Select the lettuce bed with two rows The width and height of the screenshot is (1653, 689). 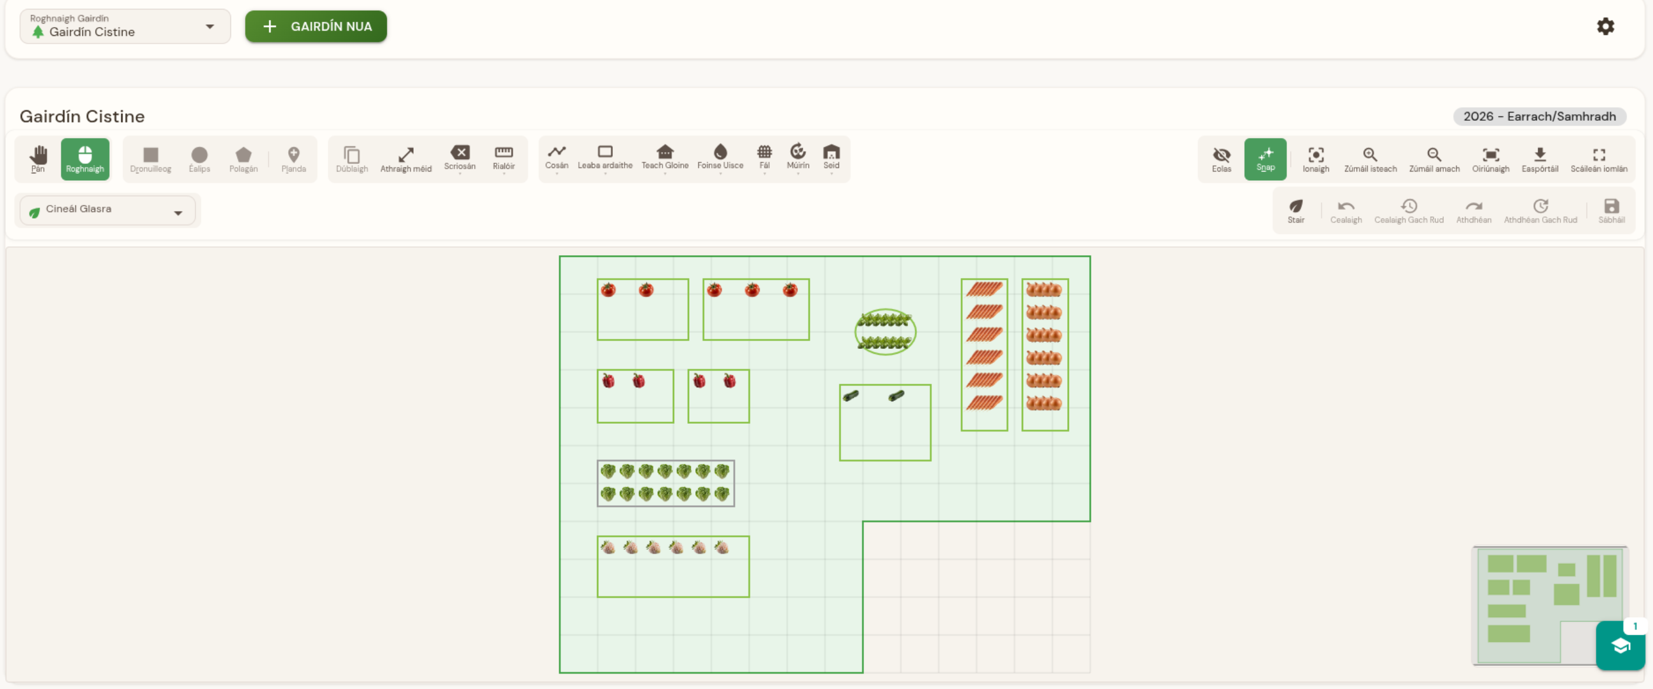tap(665, 483)
